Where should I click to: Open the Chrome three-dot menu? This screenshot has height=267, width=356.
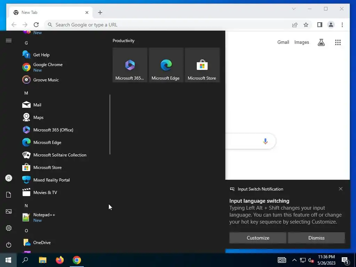[x=342, y=25]
